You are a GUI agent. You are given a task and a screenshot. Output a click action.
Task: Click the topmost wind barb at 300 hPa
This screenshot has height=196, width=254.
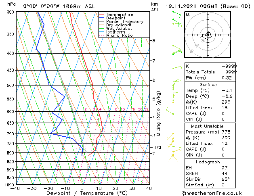[177, 14]
